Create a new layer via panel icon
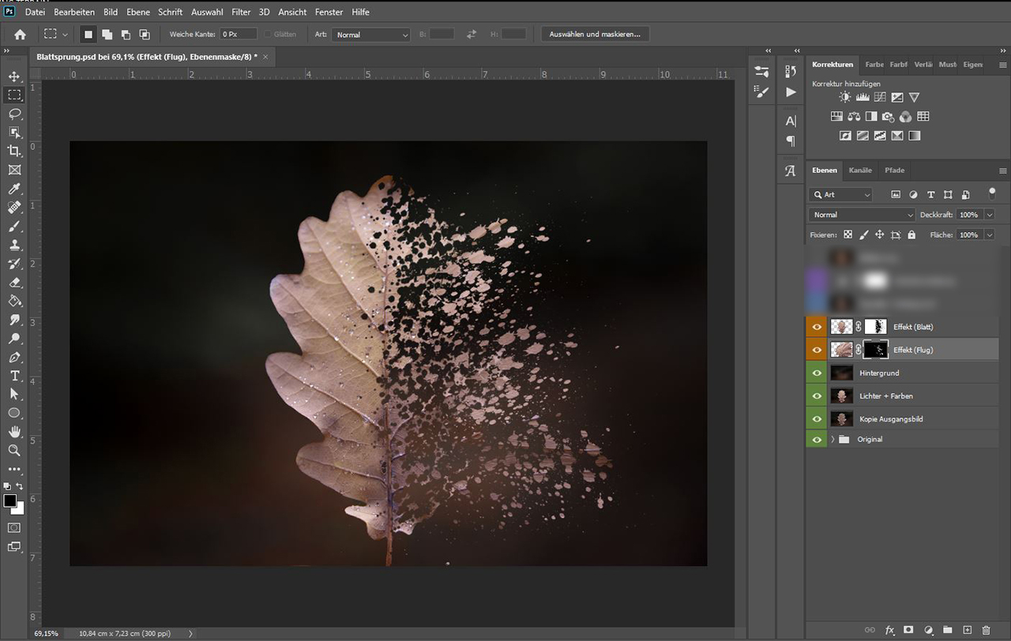 (966, 630)
